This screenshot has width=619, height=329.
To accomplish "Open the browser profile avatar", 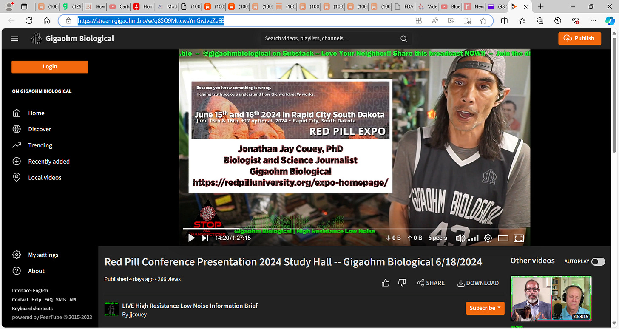I will (x=9, y=6).
